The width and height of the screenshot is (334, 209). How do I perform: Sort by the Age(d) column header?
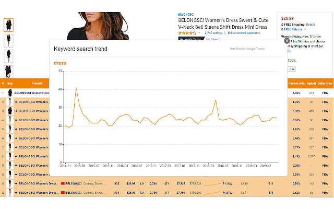(x=311, y=84)
